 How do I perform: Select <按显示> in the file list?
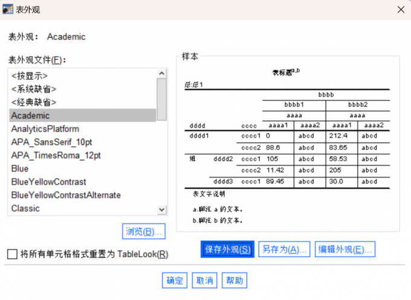tap(83, 76)
